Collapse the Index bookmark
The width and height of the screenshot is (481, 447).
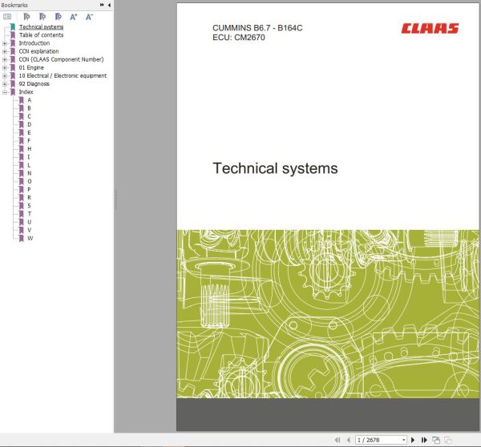pyautogui.click(x=5, y=92)
